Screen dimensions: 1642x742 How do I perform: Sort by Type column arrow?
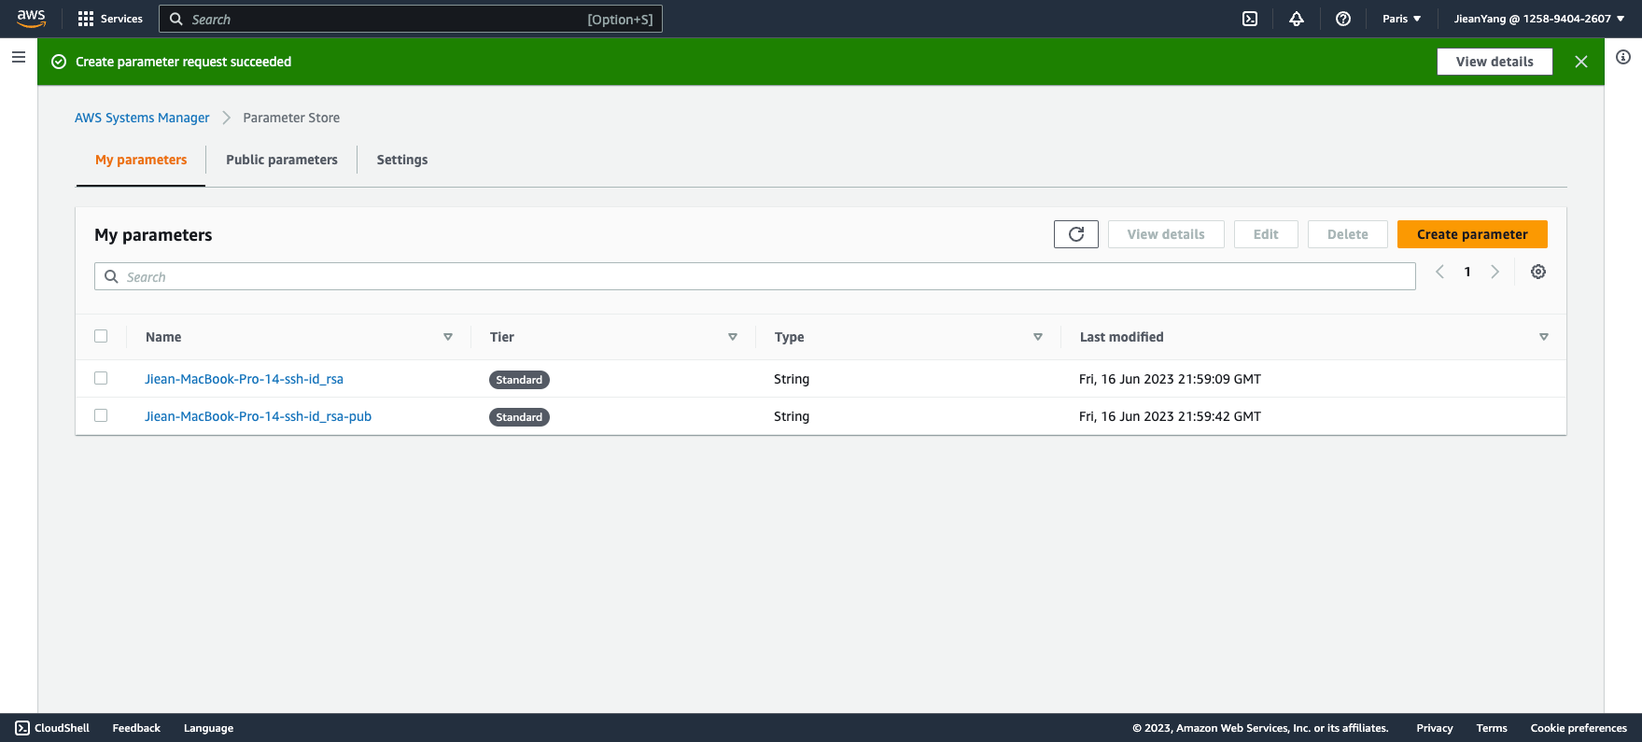[1038, 337]
